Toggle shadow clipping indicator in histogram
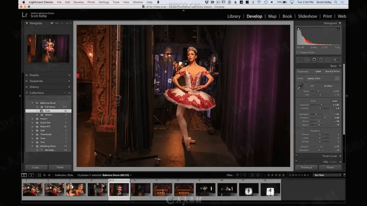This screenshot has width=367, height=206. click(298, 29)
